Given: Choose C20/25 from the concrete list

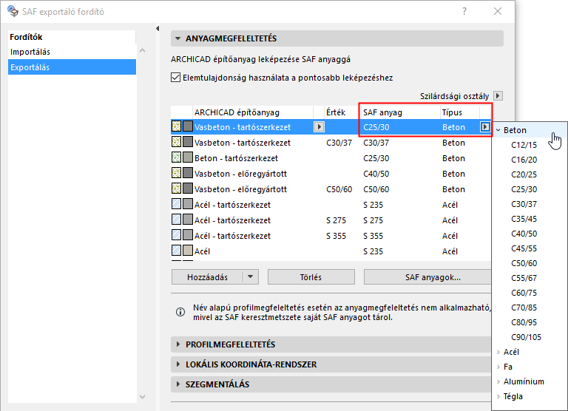Looking at the screenshot, I should (x=524, y=174).
